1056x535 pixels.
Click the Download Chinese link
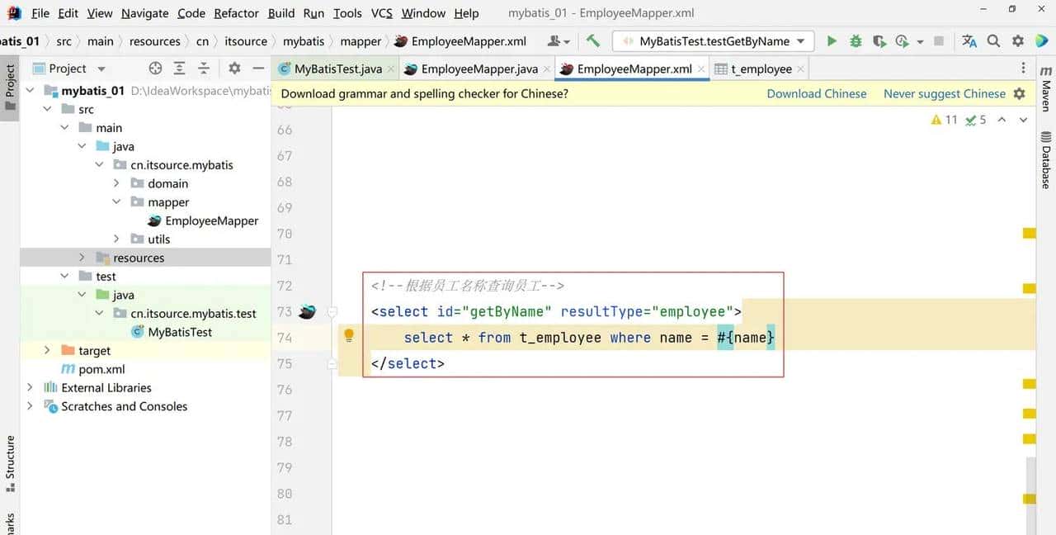(x=816, y=93)
